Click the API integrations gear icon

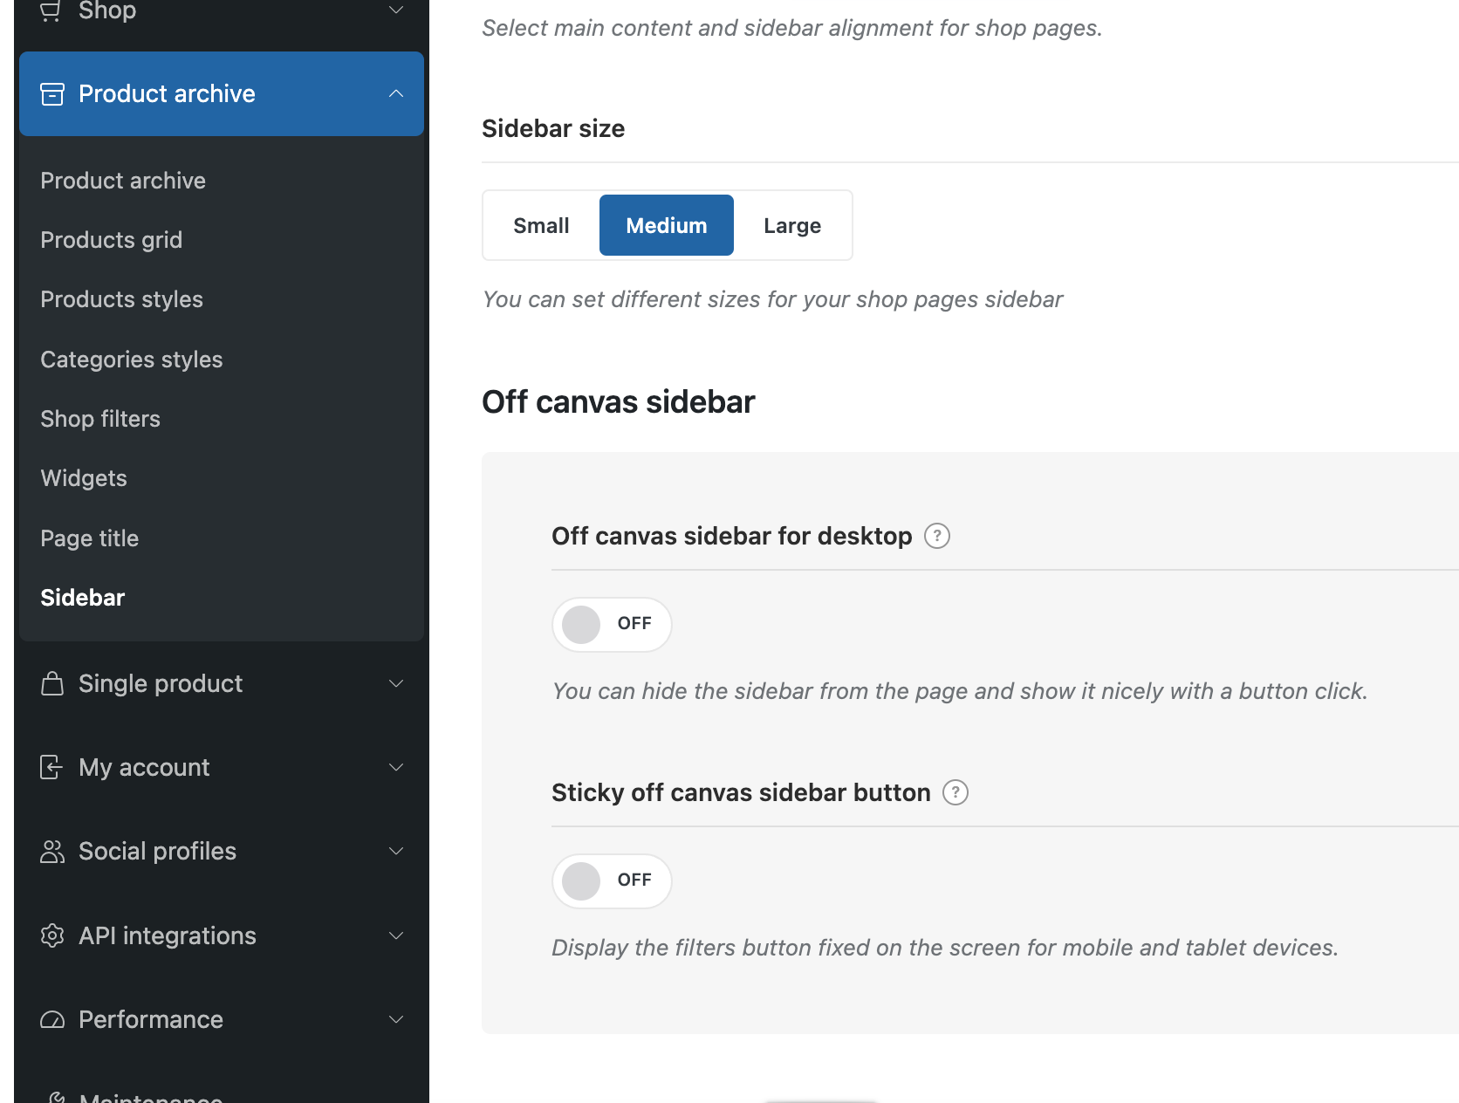(x=52, y=935)
